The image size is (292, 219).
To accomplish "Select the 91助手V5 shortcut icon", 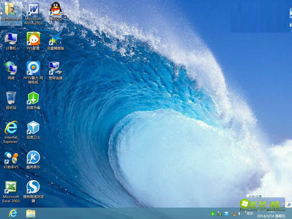I will point(11,158).
